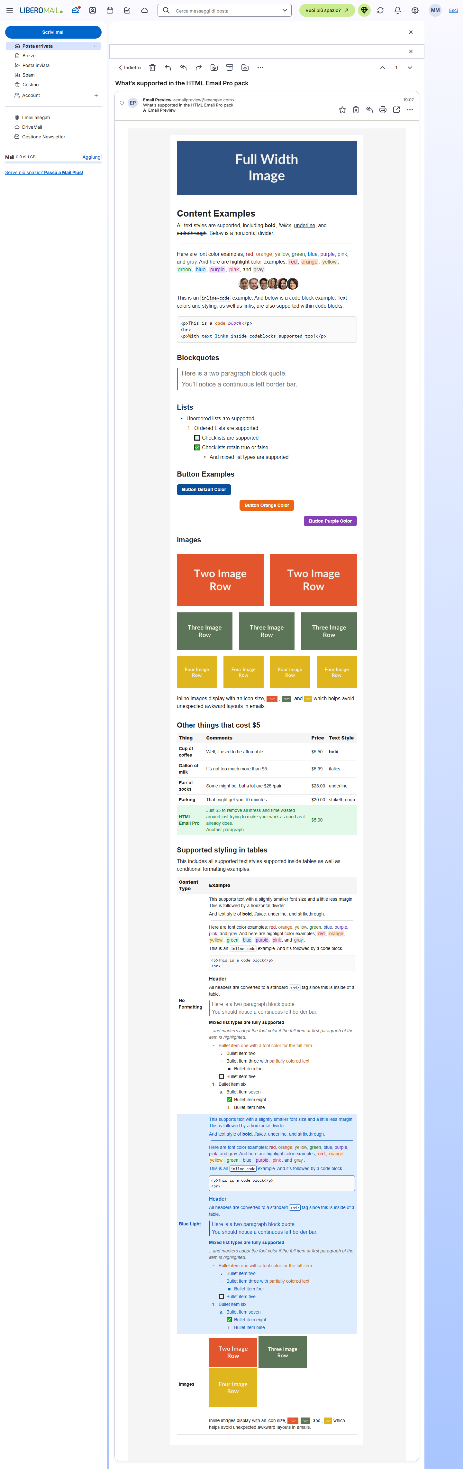The image size is (463, 1469).
Task: Click Button Orange Color
Action: point(267,505)
